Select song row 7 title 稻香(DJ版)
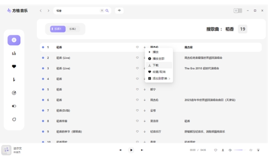 tap(63, 110)
